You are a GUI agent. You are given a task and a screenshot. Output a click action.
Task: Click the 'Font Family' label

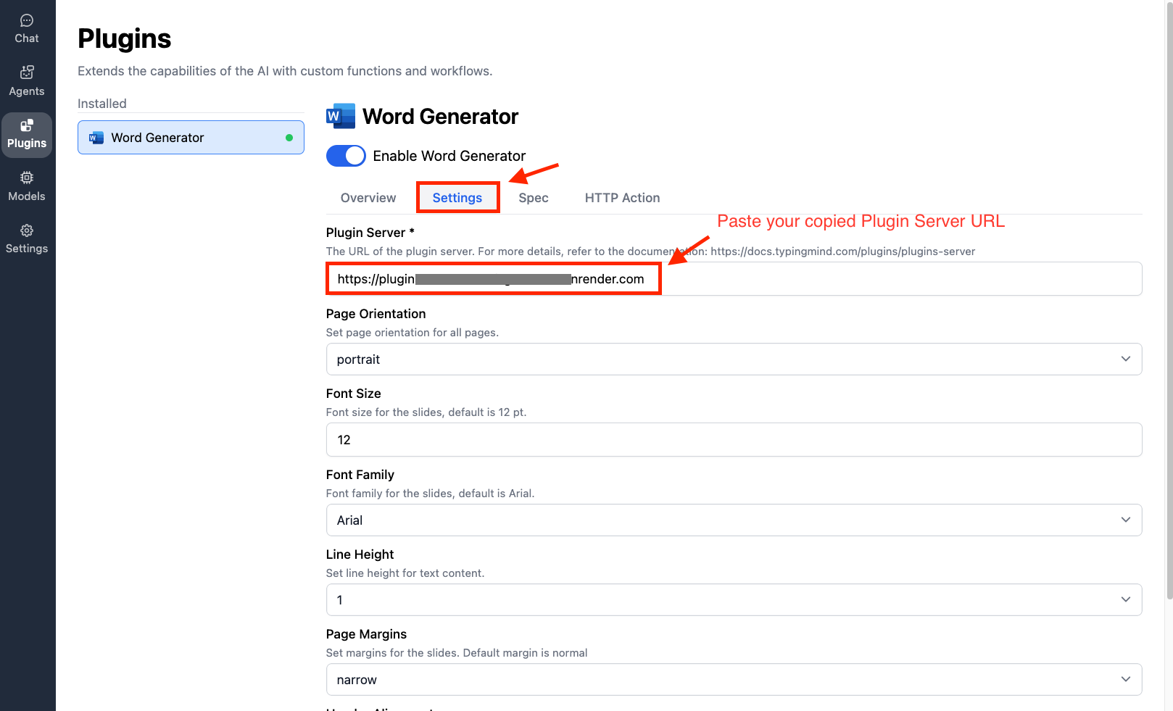point(360,475)
